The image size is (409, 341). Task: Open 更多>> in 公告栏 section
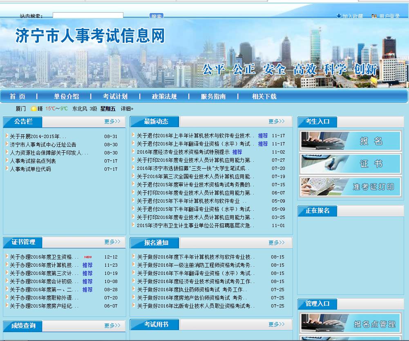[112, 121]
